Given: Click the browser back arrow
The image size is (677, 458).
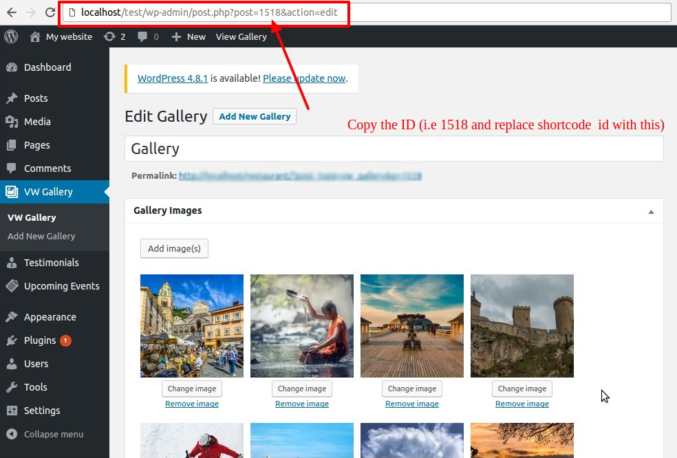Looking at the screenshot, I should (12, 12).
